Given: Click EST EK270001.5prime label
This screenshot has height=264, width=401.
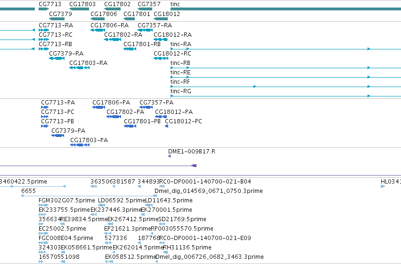Looking at the screenshot, I should pos(166,210).
